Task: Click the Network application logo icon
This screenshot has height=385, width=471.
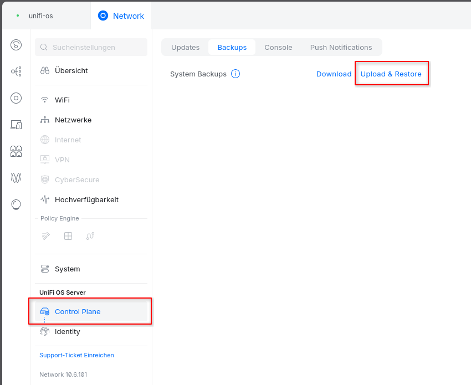Action: click(x=103, y=16)
